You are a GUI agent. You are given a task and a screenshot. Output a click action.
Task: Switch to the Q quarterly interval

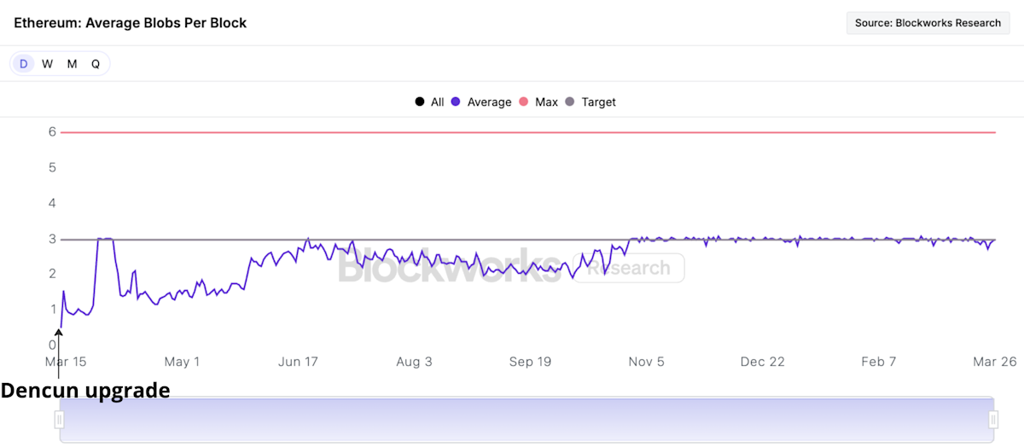click(96, 64)
